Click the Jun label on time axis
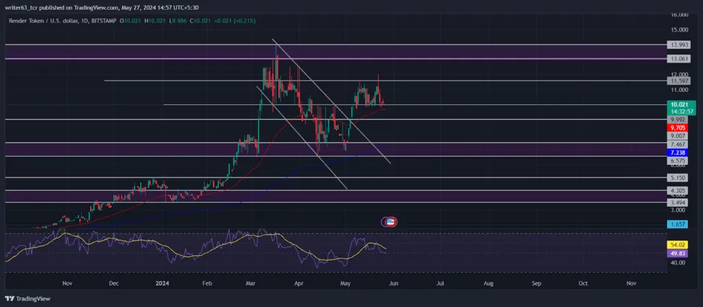The height and width of the screenshot is (307, 703). pos(393,284)
